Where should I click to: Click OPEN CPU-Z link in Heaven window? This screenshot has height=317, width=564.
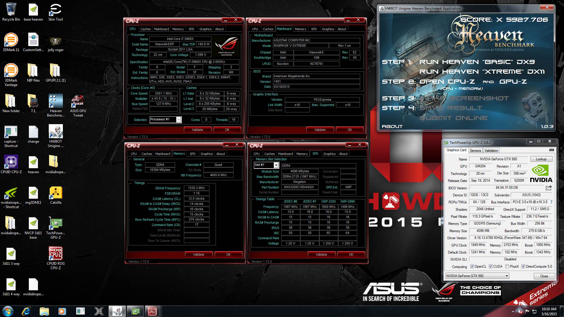click(x=447, y=82)
